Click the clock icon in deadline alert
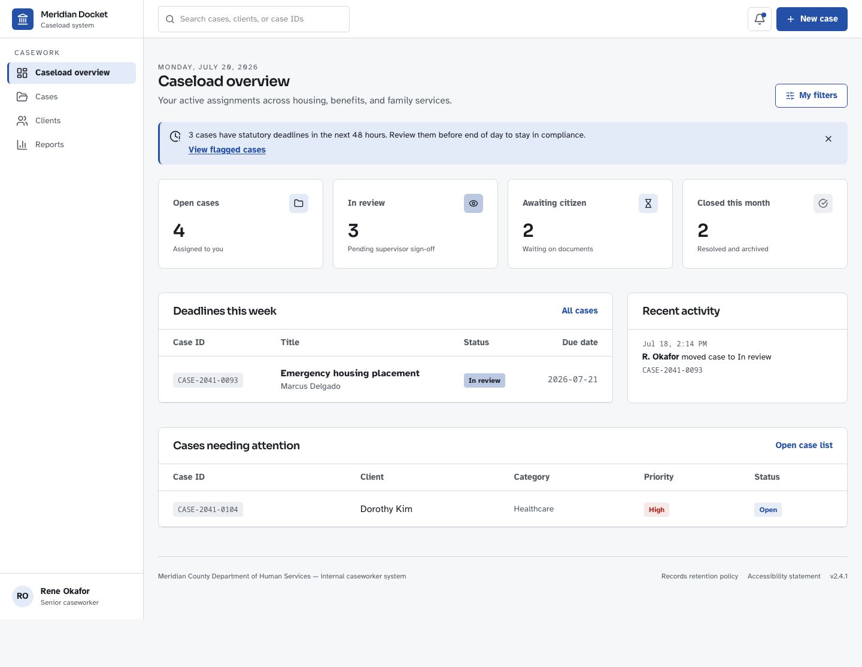Image resolution: width=862 pixels, height=667 pixels. click(175, 136)
